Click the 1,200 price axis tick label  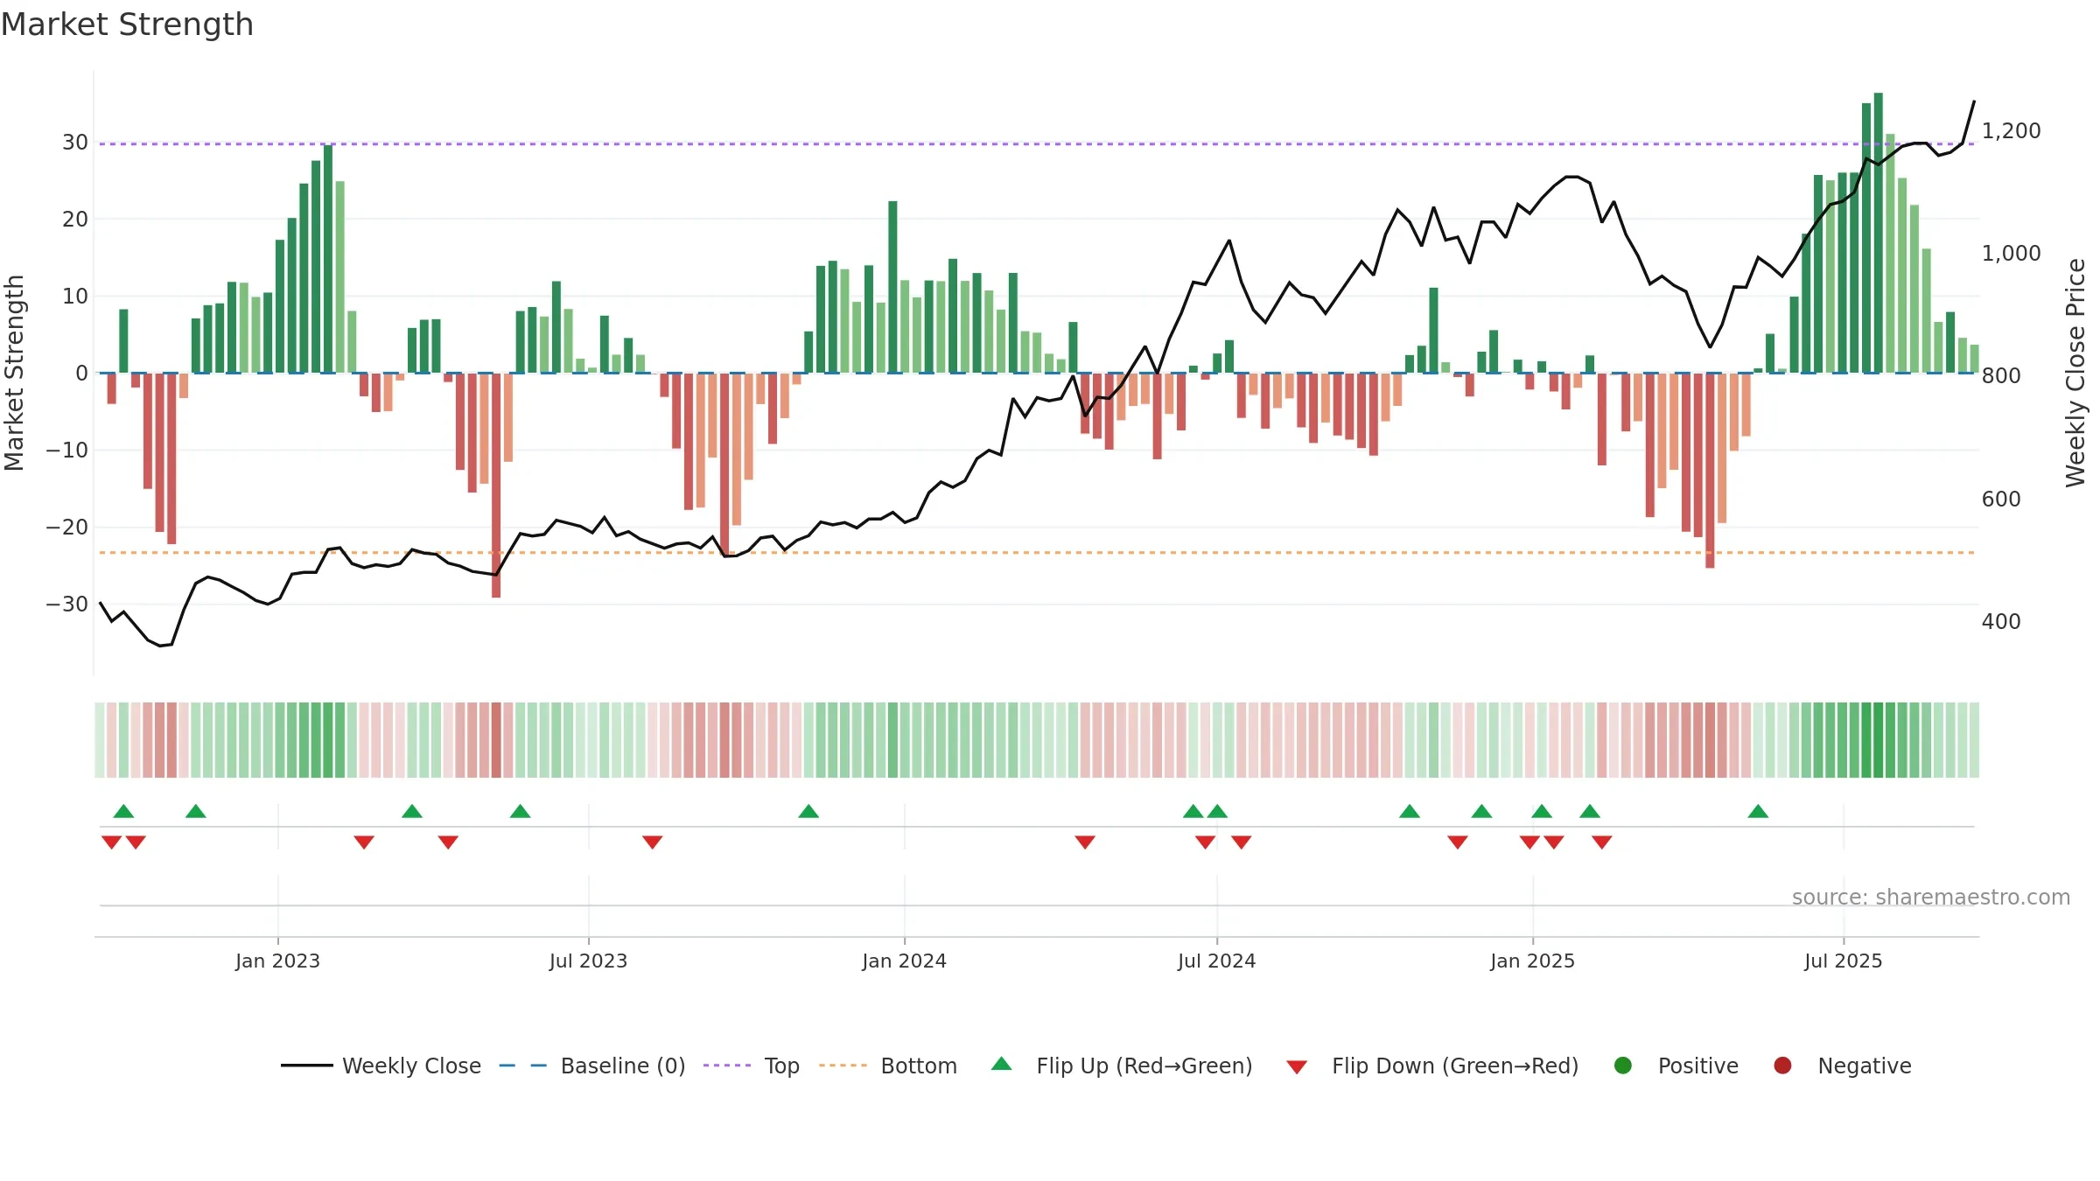click(2011, 131)
